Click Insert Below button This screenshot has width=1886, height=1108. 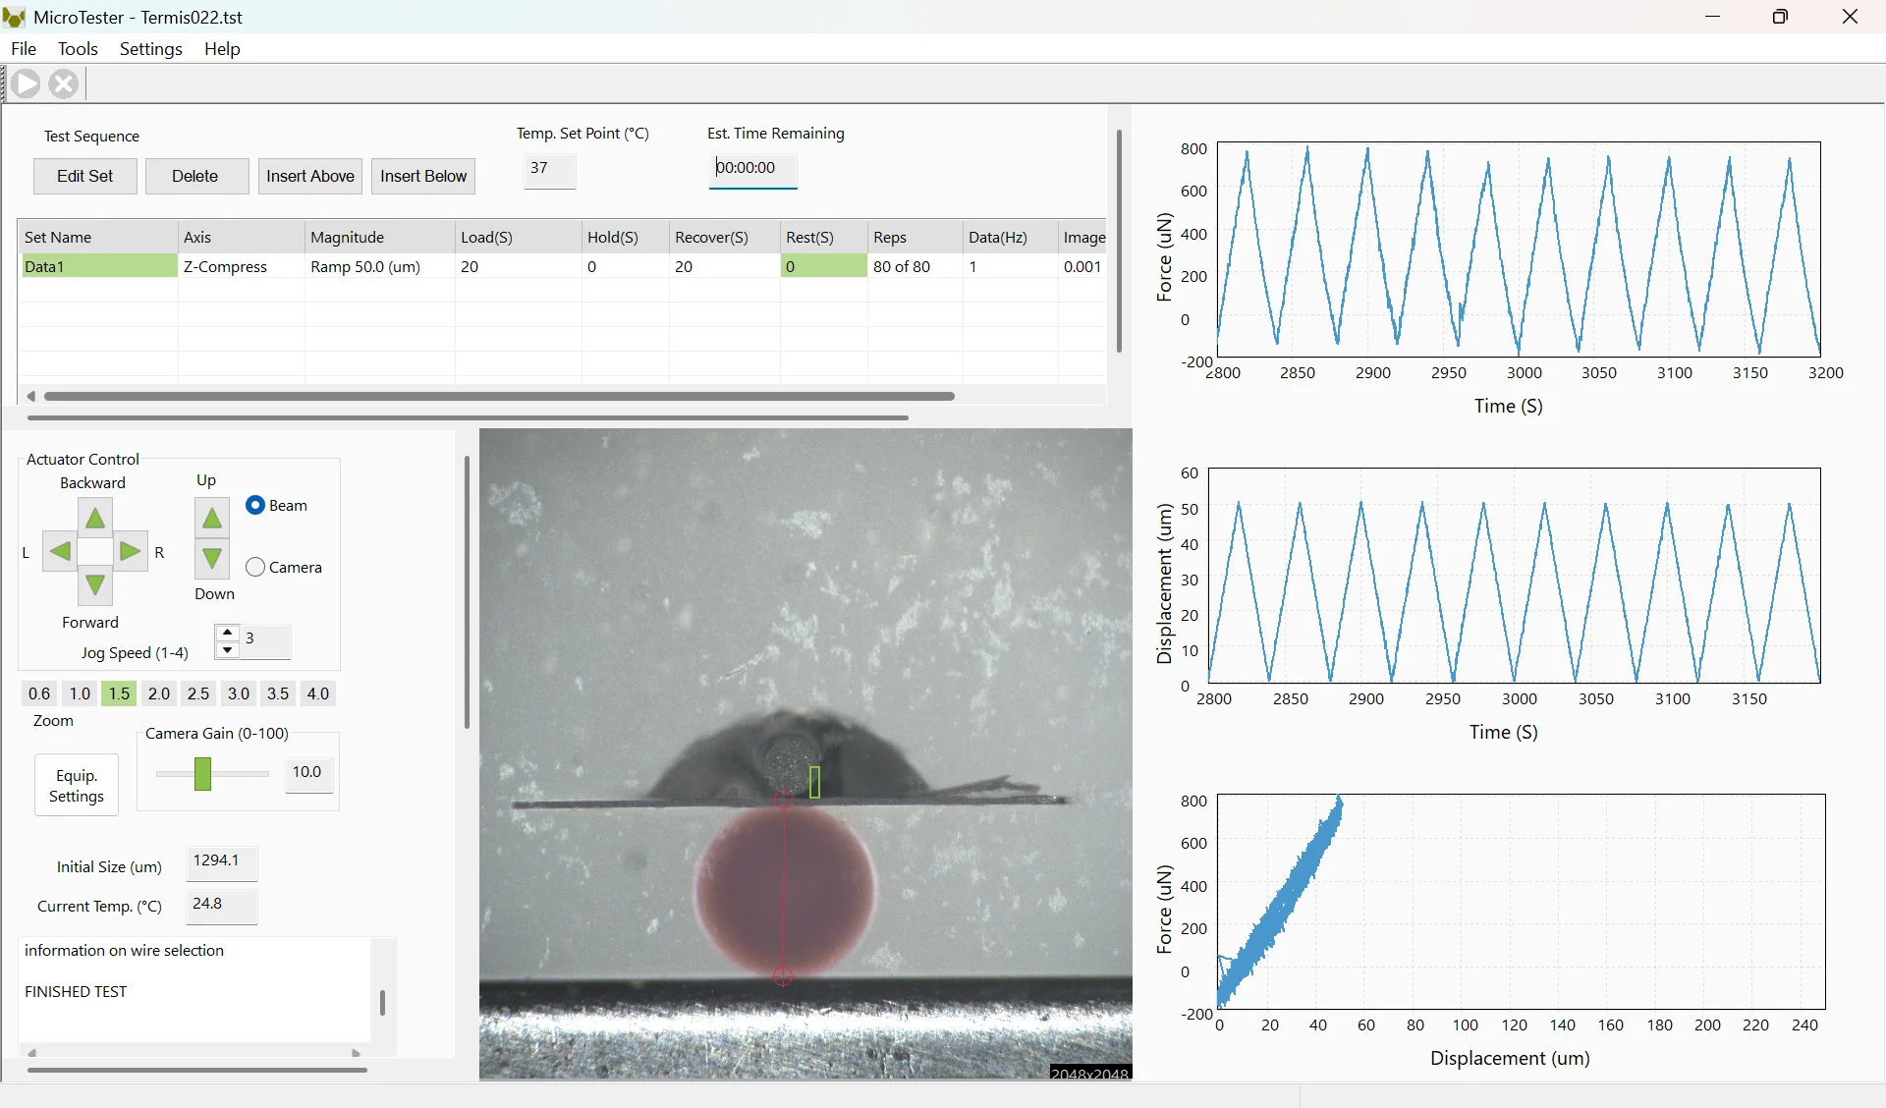click(423, 176)
